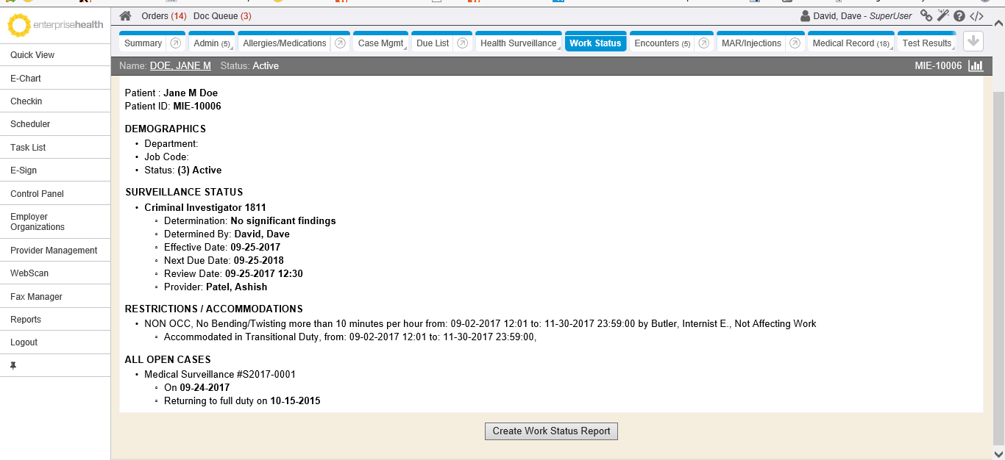
Task: Pop out the MAR/Injections tab arrow icon
Action: pyautogui.click(x=795, y=43)
